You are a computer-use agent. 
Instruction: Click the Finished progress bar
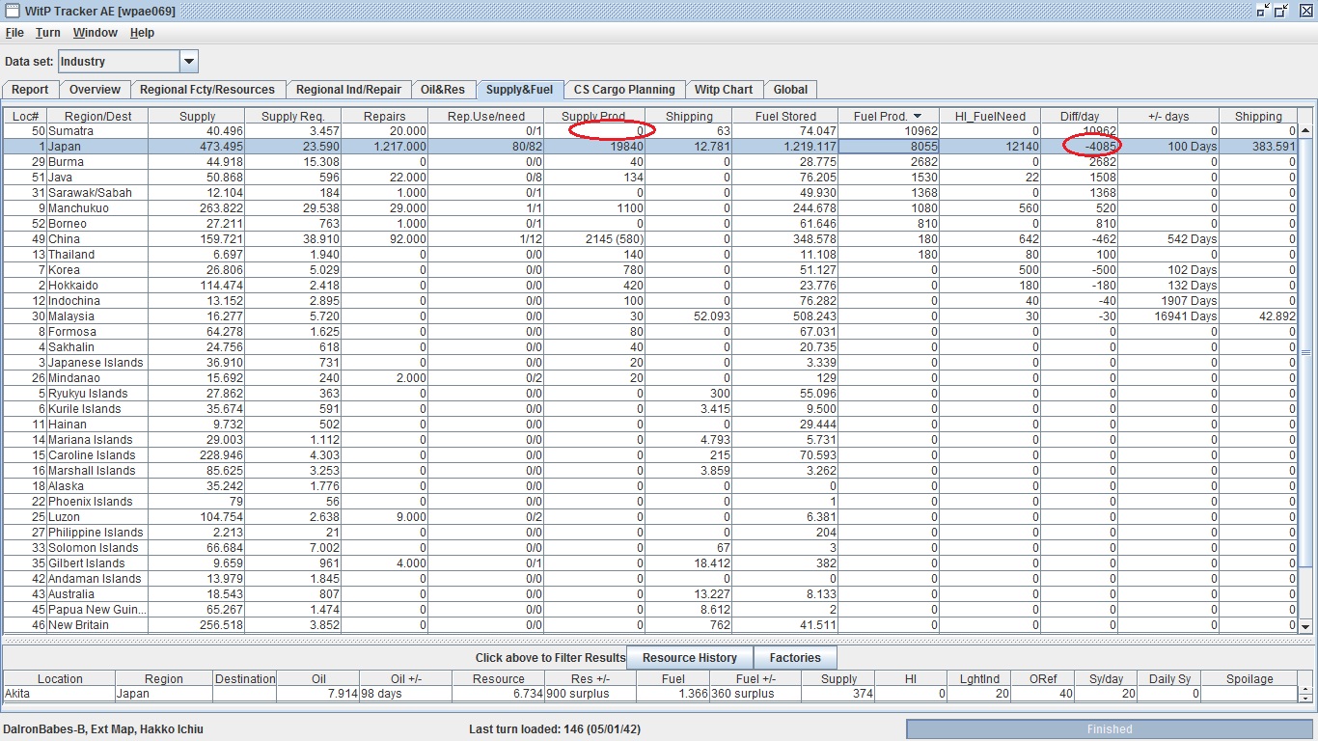point(1110,729)
